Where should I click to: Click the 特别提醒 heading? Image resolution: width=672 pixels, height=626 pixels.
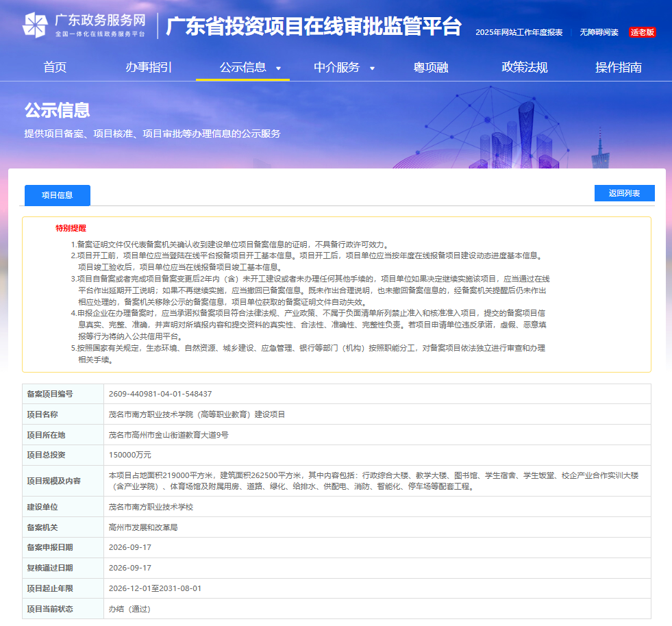click(x=71, y=228)
